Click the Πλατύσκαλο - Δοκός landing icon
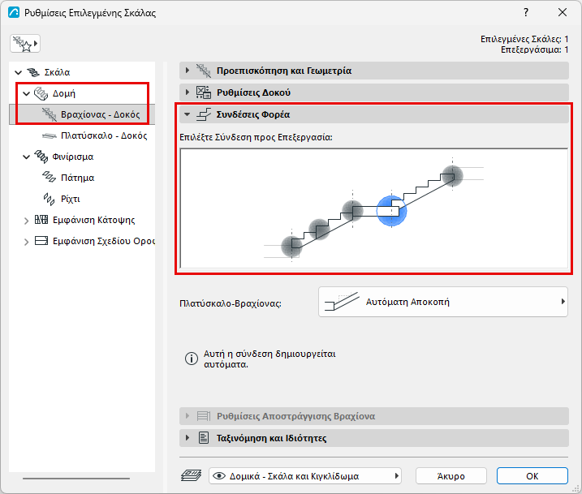This screenshot has width=582, height=494. point(50,136)
